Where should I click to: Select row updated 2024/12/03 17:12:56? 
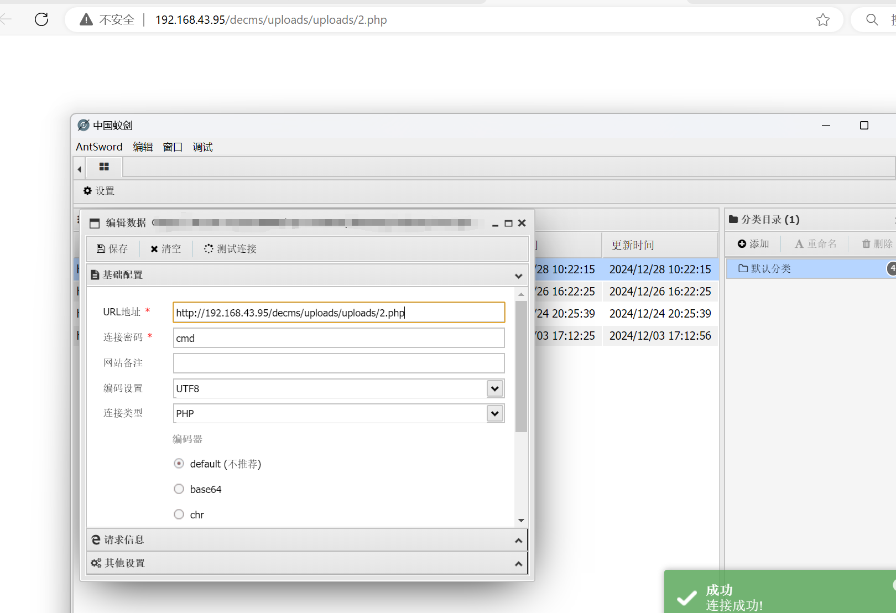click(x=660, y=336)
